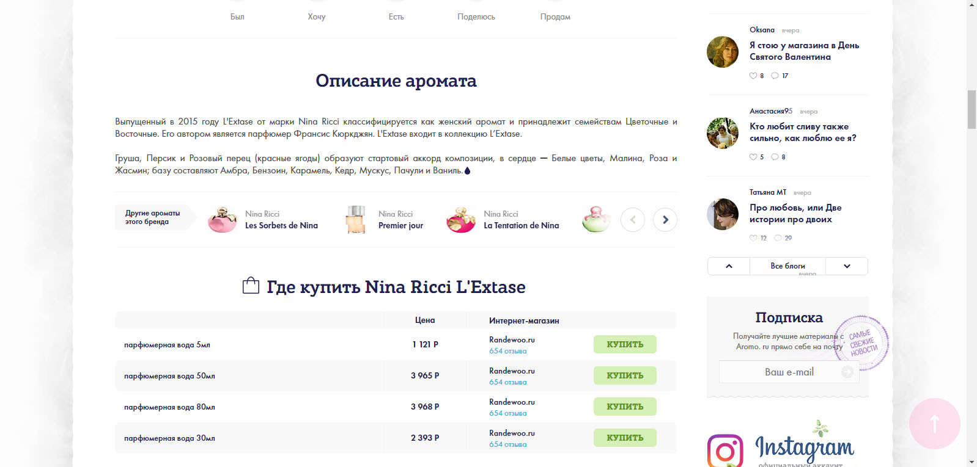Show next brand fragrances with right arrow
Screen dimensions: 977x467
[665, 220]
